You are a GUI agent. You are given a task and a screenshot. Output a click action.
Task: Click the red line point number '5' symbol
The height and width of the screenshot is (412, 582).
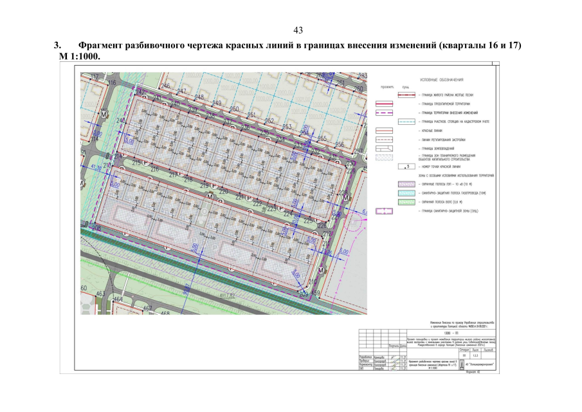(406, 167)
